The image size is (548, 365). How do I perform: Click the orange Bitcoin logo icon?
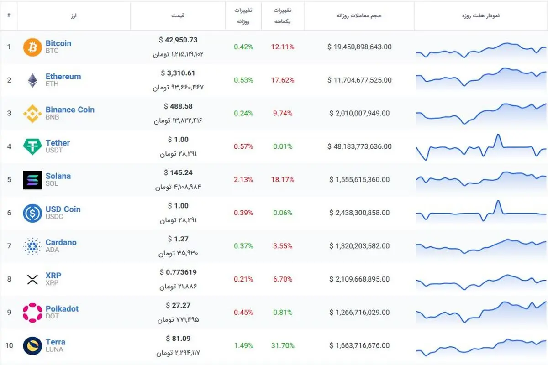32,47
